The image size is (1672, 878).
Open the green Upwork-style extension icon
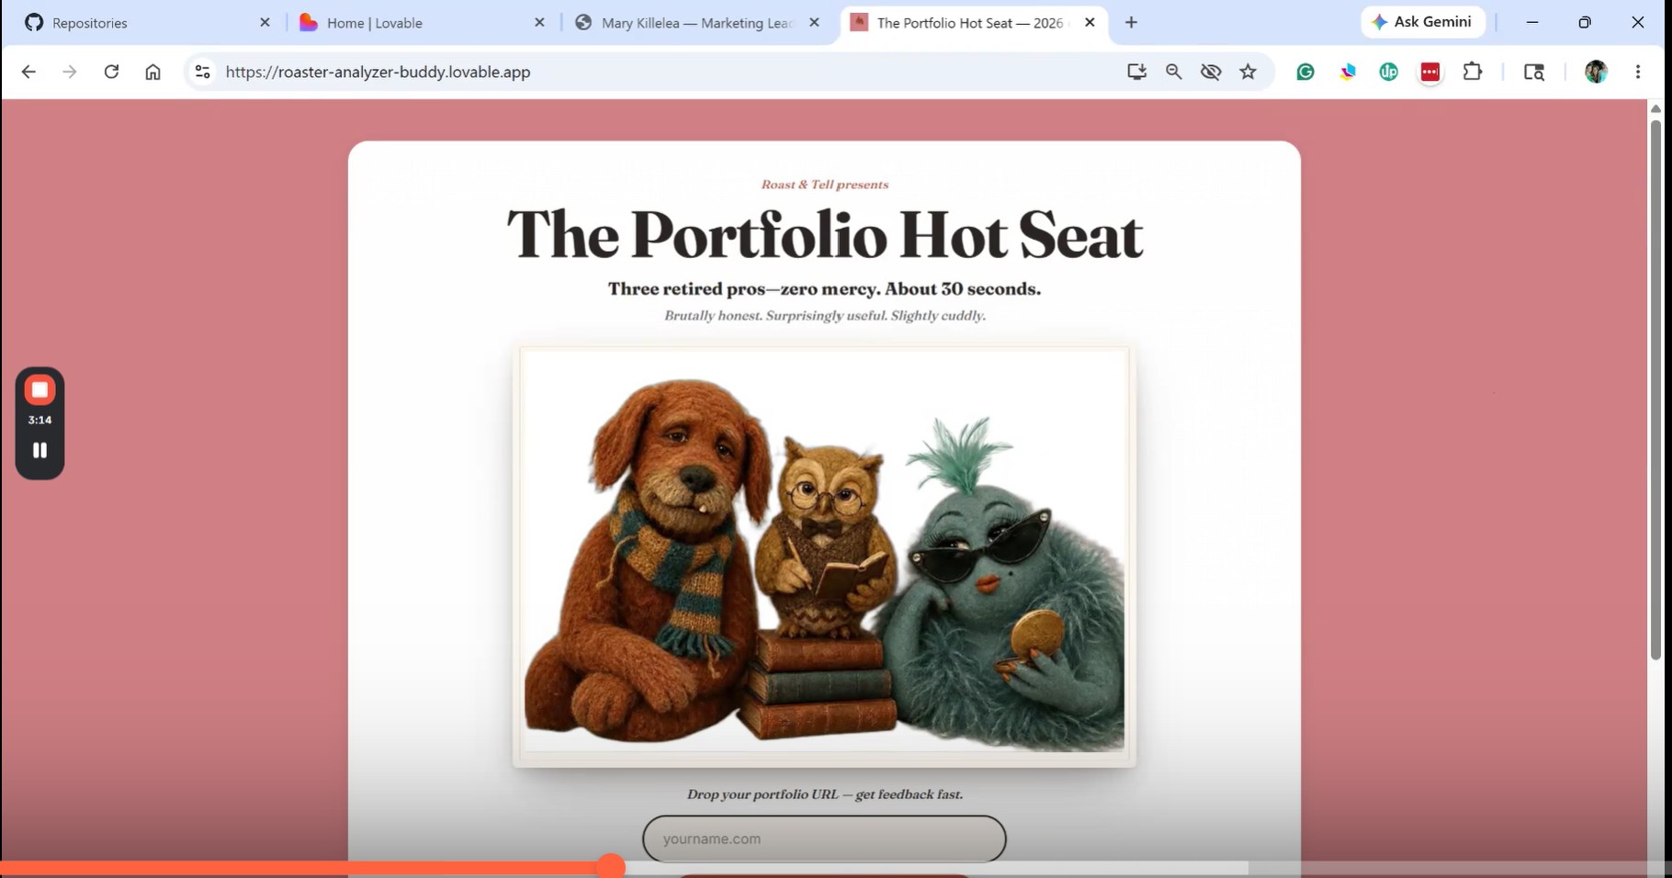tap(1388, 72)
